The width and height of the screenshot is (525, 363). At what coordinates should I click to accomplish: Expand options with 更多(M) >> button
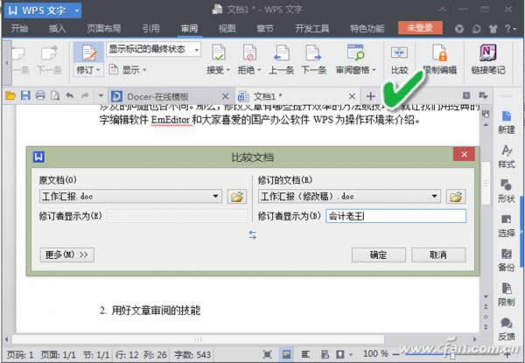[66, 255]
